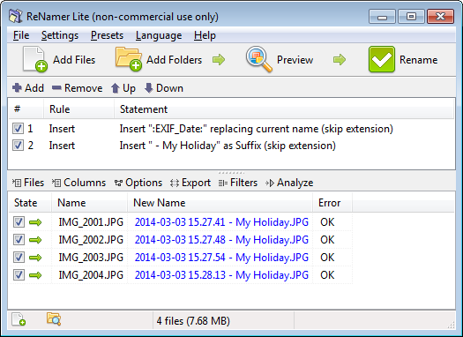Click green arrow state icon for IMG_2001.JPG
Screen dimensions: 463x337
pyautogui.click(x=35, y=222)
